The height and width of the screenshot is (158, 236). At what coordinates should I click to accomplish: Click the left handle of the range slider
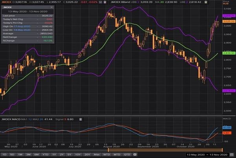[x=108, y=150]
